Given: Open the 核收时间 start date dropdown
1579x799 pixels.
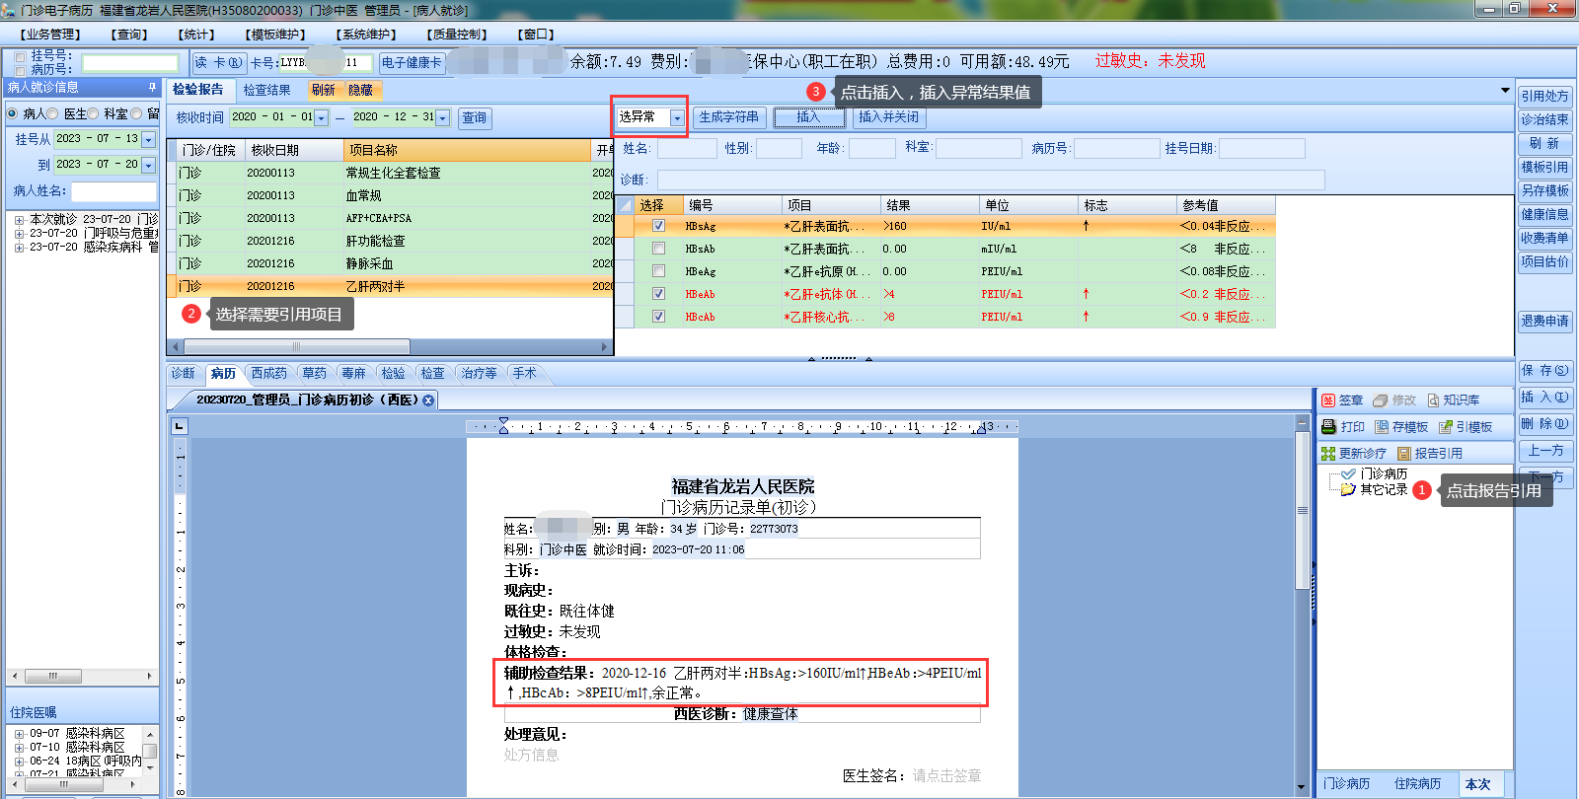Looking at the screenshot, I should coord(321,118).
